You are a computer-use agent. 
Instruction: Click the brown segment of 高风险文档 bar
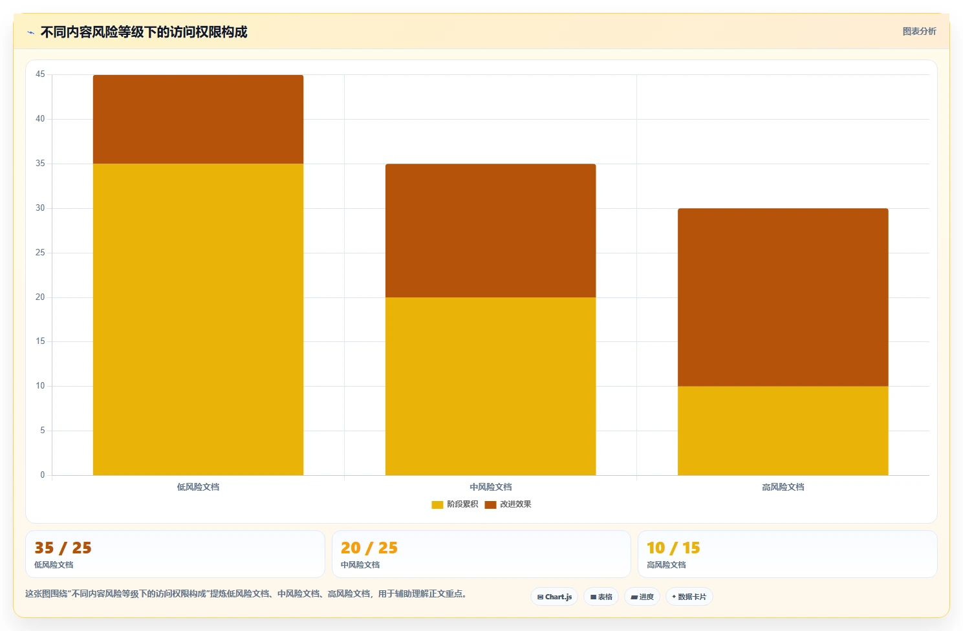pos(783,297)
